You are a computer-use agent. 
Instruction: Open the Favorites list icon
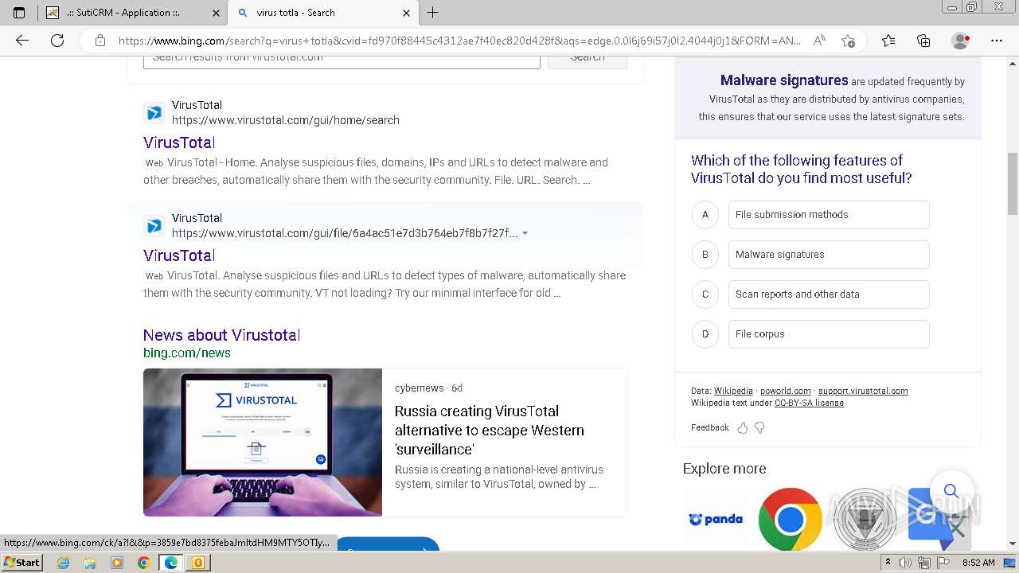pyautogui.click(x=888, y=41)
